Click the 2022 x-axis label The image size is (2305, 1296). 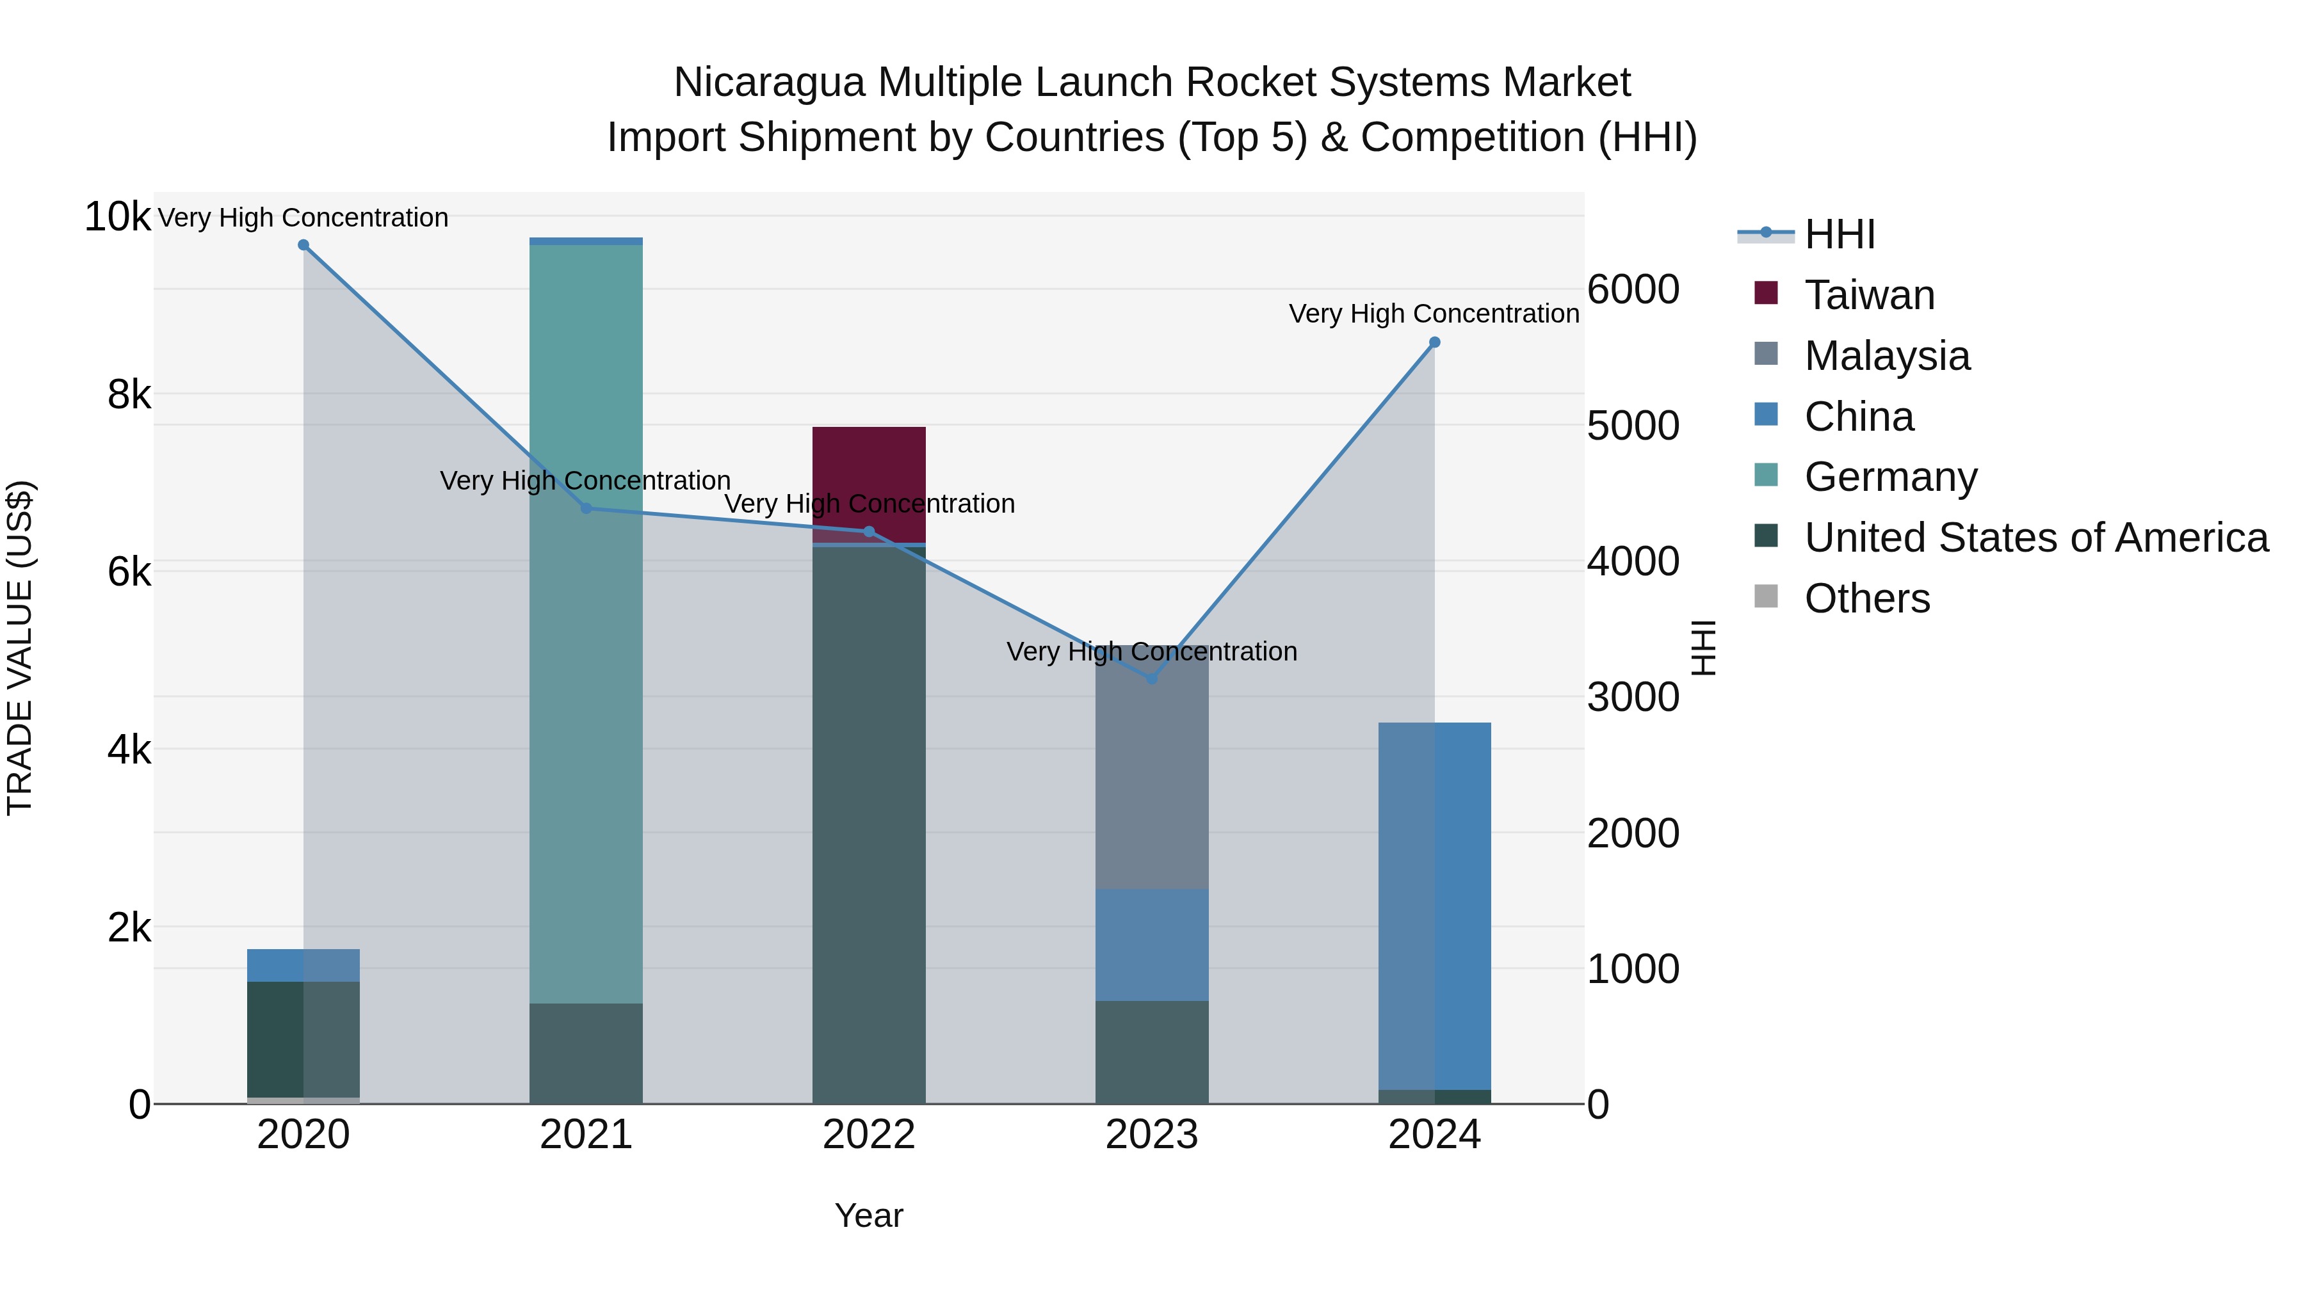tap(869, 1135)
